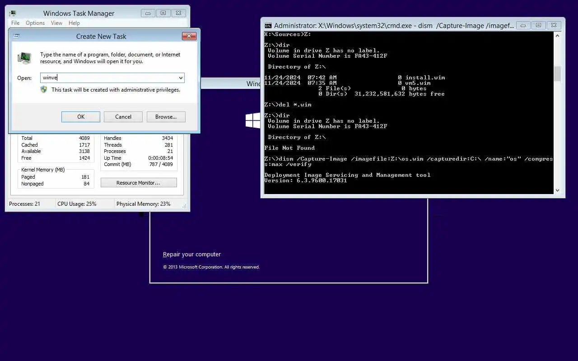Close the Create New Task dialog
The height and width of the screenshot is (361, 578).
pos(189,36)
